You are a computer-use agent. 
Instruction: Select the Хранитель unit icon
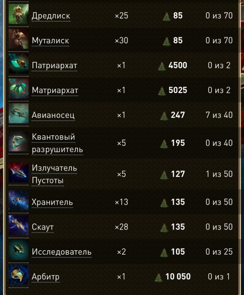(19, 201)
